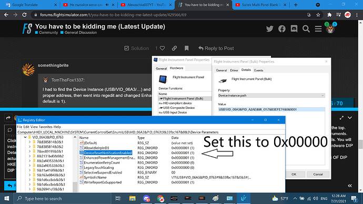Expand registry key 9&163e0840&0&3

coord(29,175)
